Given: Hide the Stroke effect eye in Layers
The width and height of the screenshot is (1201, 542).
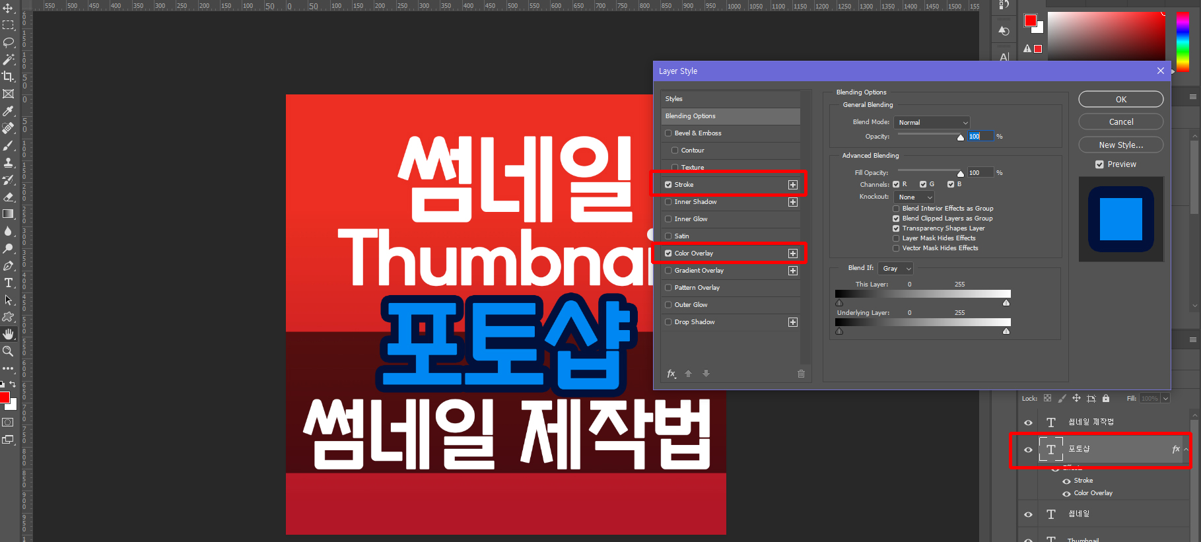Looking at the screenshot, I should [x=1066, y=481].
